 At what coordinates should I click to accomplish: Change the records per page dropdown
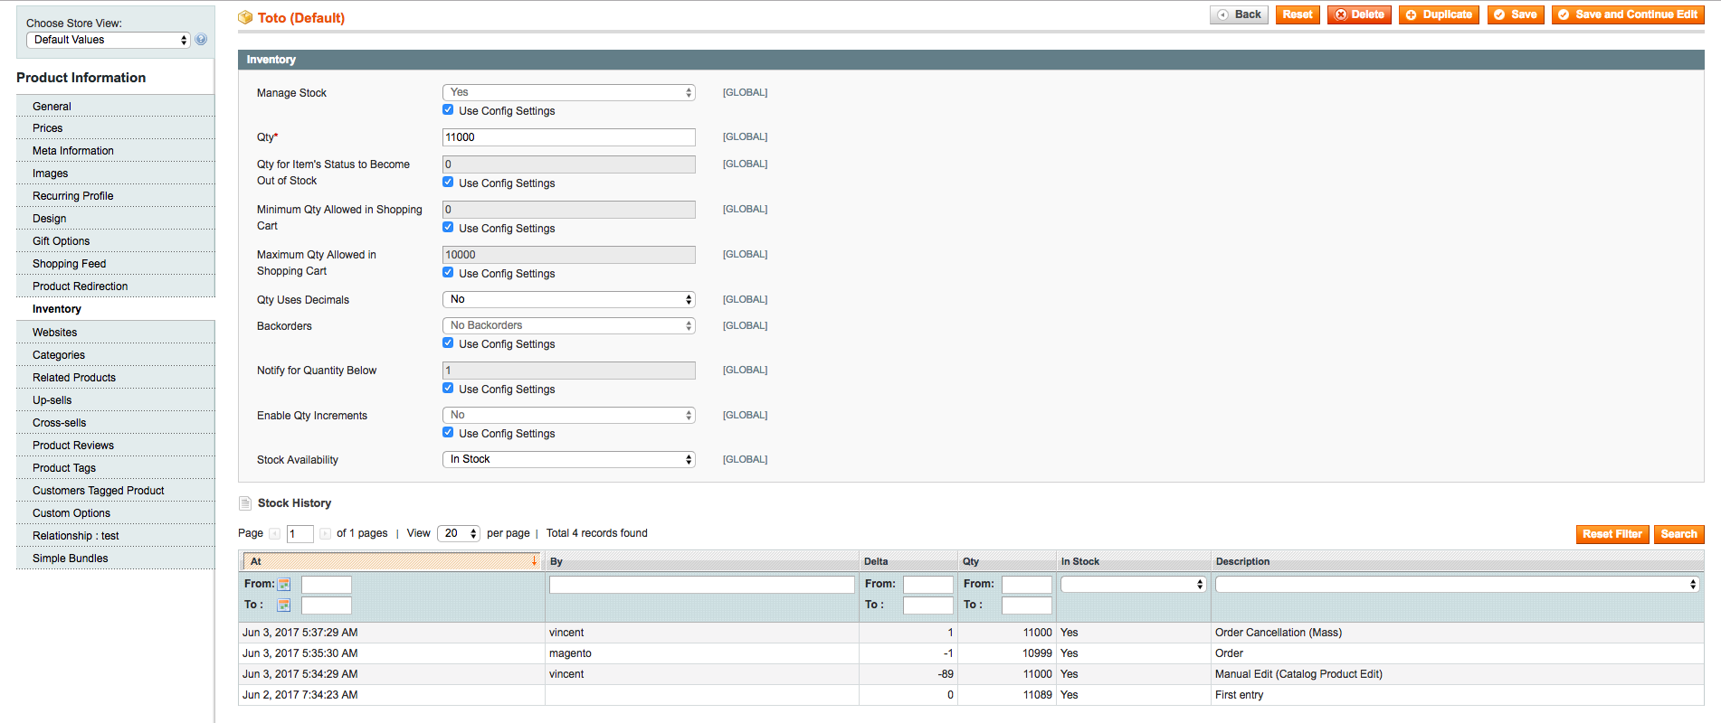(459, 533)
